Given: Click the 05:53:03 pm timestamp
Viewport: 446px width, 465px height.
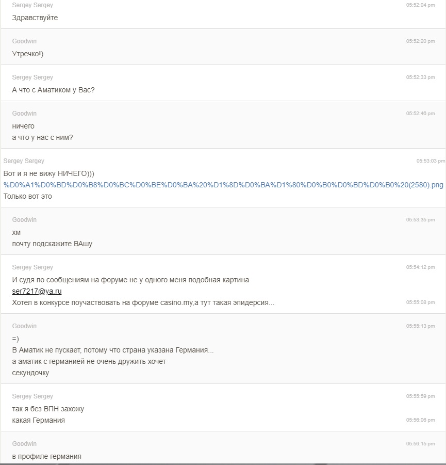Looking at the screenshot, I should [431, 161].
